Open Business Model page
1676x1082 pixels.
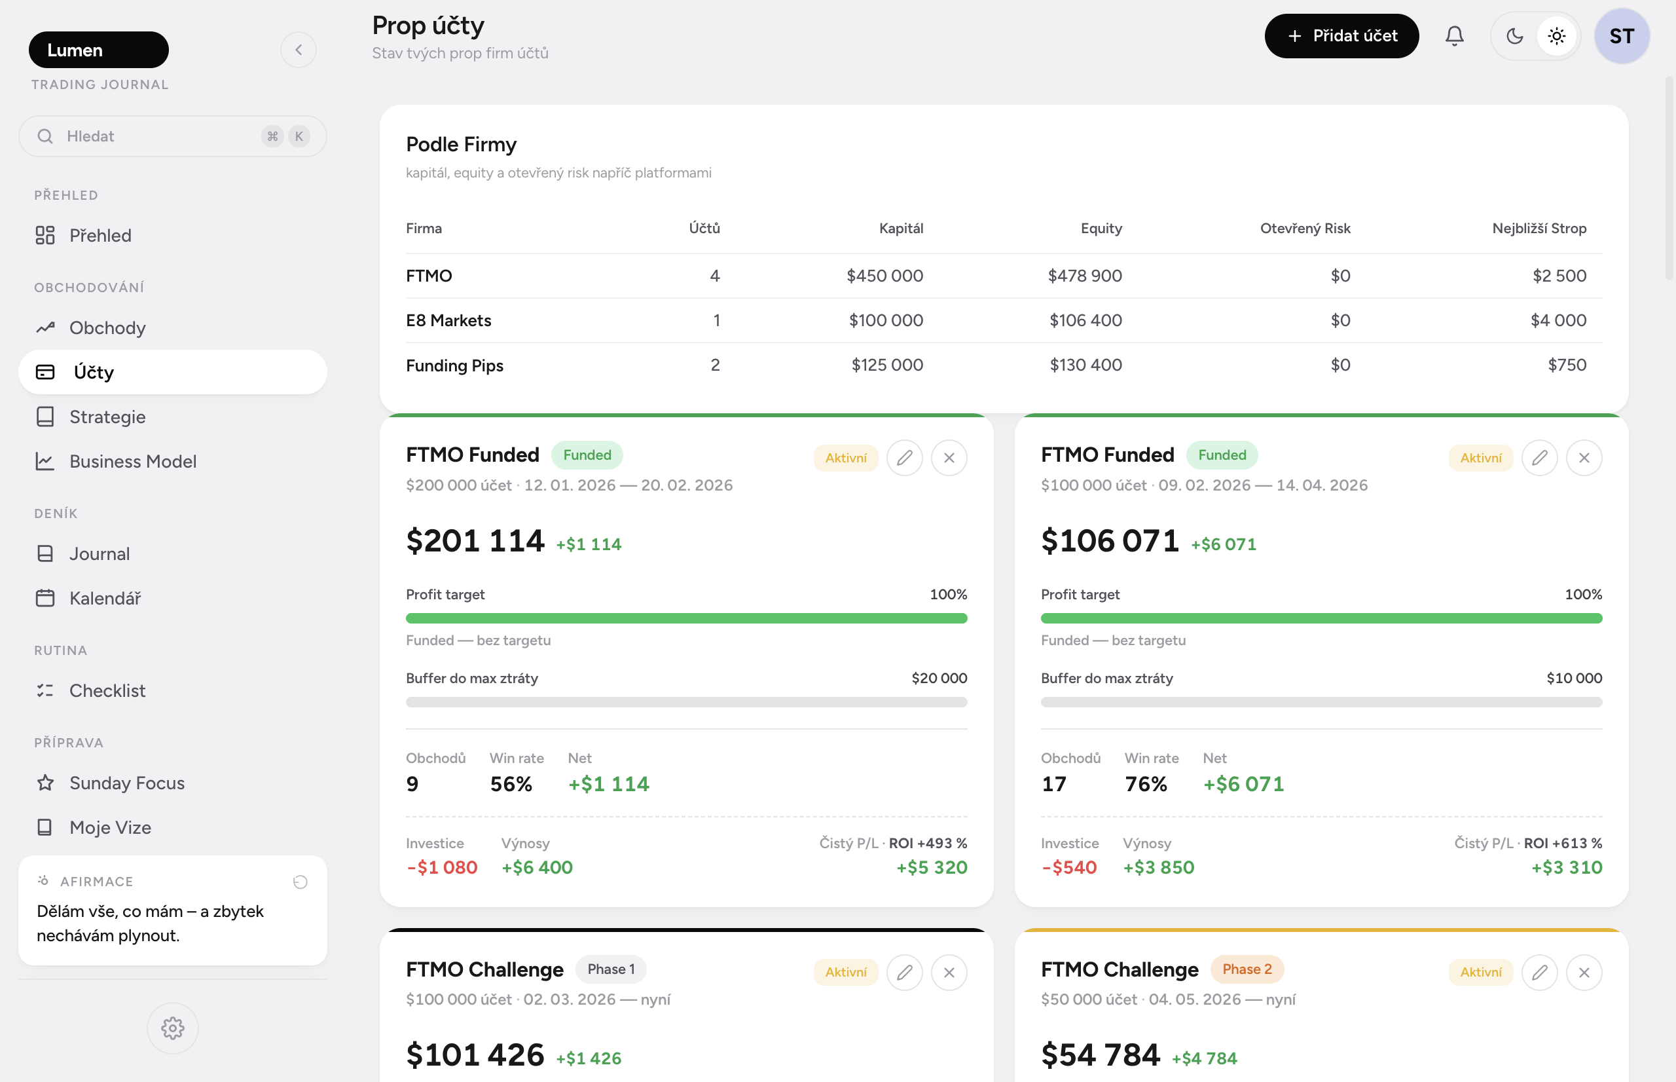point(173,462)
